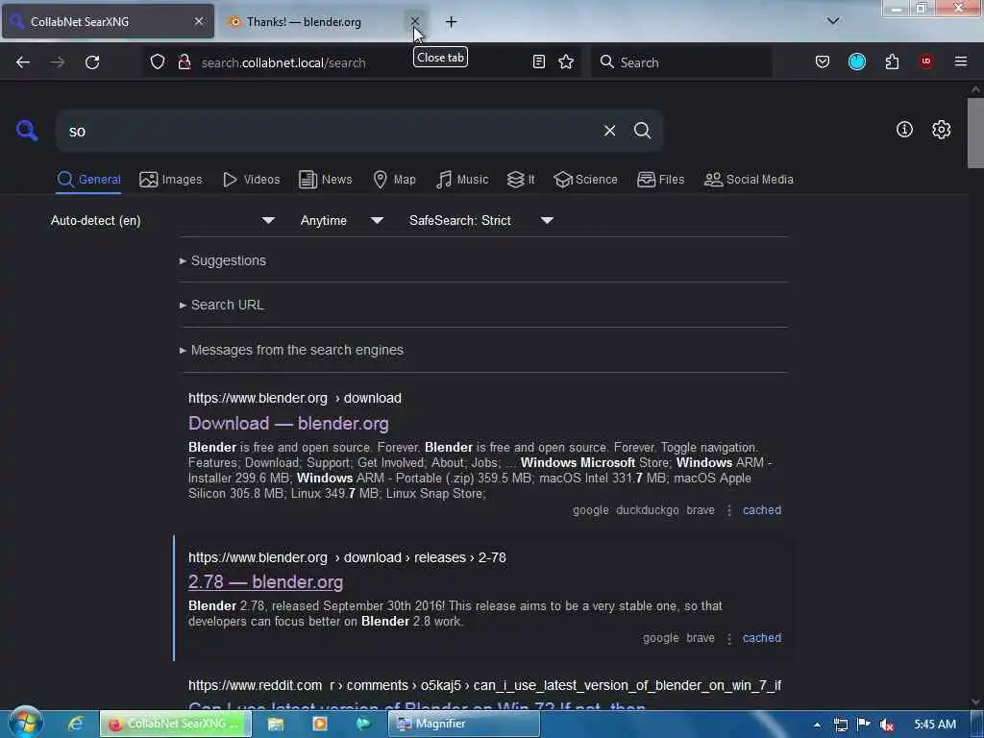Open 2.78 — blender.org result link
This screenshot has width=984, height=738.
pyautogui.click(x=265, y=581)
